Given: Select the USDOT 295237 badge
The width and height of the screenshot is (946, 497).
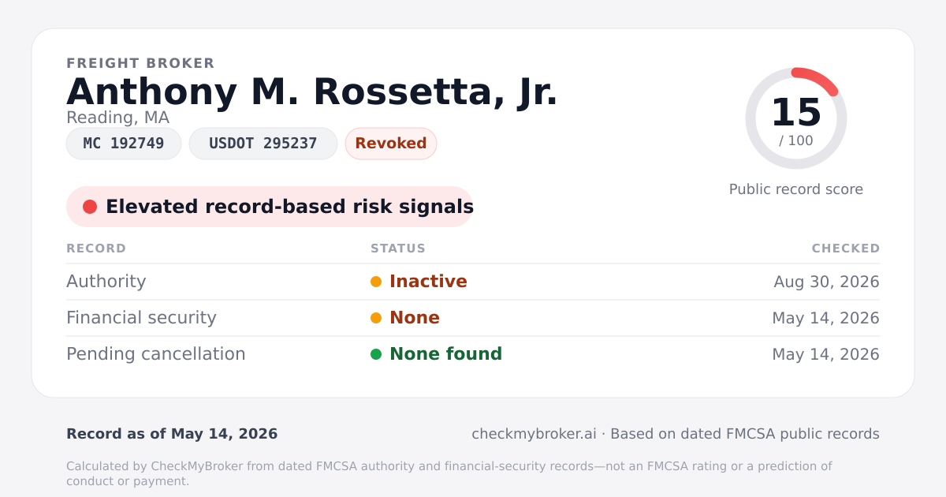Looking at the screenshot, I should click(263, 144).
